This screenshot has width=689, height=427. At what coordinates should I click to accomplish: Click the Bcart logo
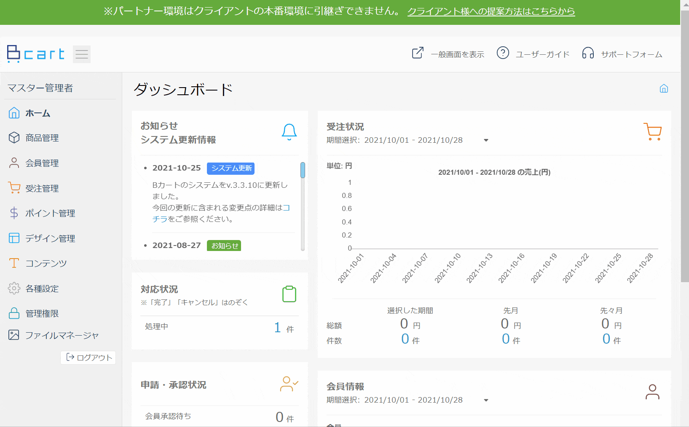(36, 54)
